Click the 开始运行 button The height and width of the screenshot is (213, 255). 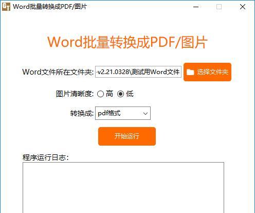[x=127, y=136]
